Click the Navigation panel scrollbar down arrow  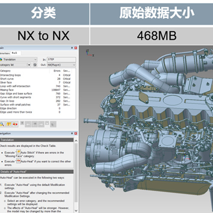tap(76, 210)
